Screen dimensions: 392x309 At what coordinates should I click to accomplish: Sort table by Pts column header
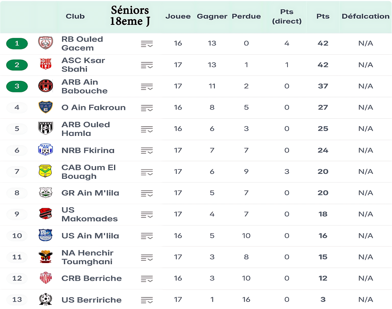coord(323,16)
